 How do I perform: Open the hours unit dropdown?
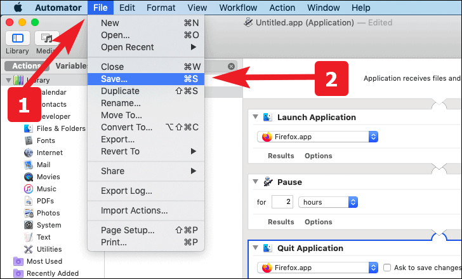click(x=328, y=202)
